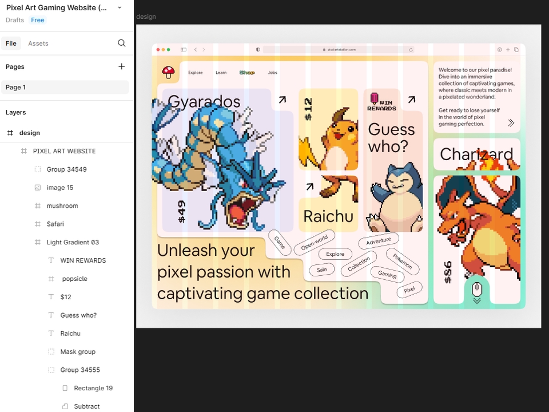Click the image icon next to image 15

(x=38, y=188)
